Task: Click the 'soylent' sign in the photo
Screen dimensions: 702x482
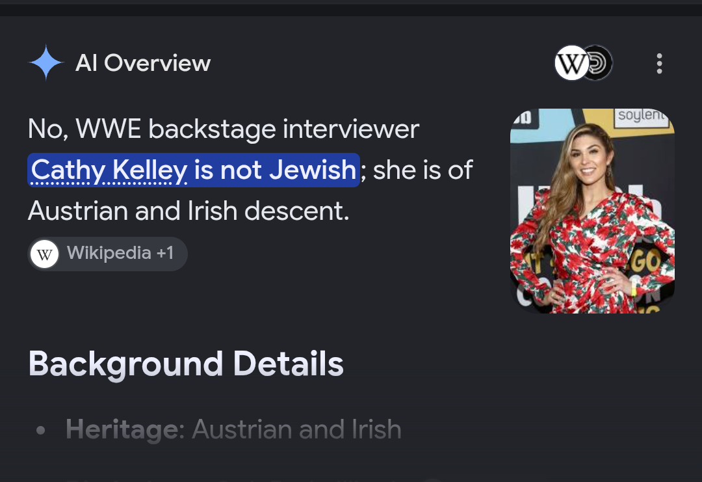Action: click(641, 116)
